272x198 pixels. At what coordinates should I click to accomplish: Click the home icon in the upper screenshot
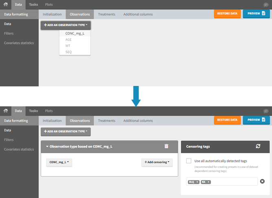pyautogui.click(x=6, y=5)
